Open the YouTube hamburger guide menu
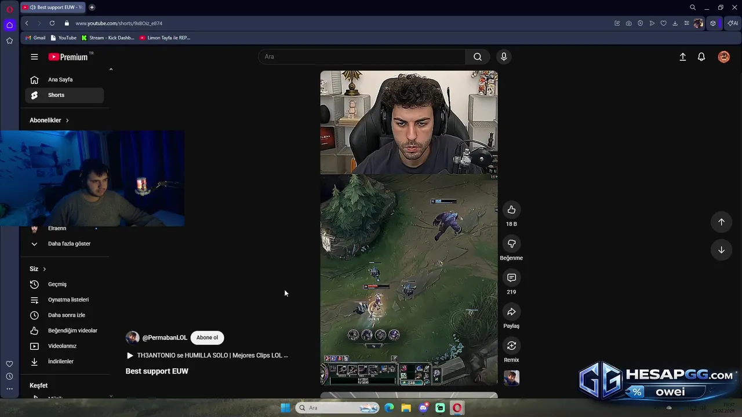742x417 pixels. 34,57
